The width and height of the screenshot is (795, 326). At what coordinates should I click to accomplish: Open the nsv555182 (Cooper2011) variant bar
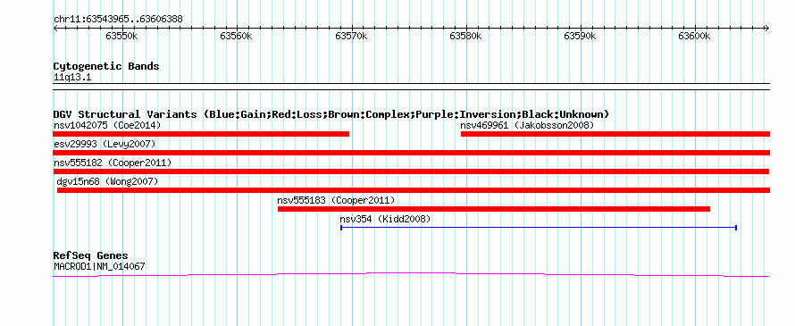click(411, 171)
